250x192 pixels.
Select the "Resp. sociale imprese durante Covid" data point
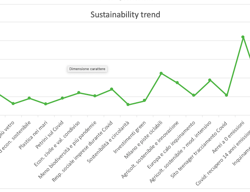(112, 89)
